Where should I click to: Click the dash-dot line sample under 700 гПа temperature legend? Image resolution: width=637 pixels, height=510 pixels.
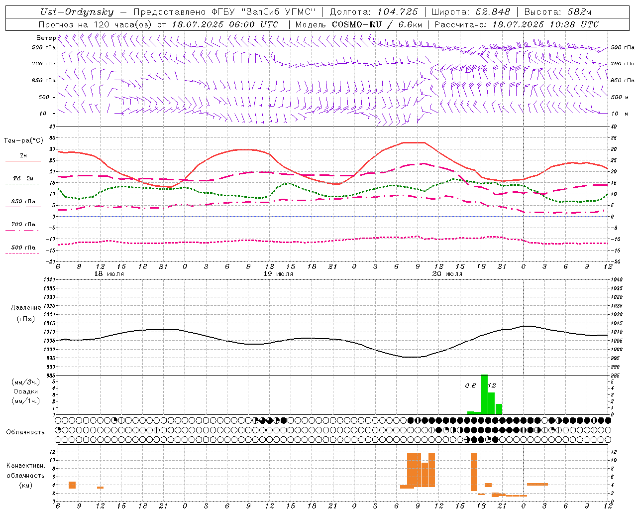click(22, 231)
